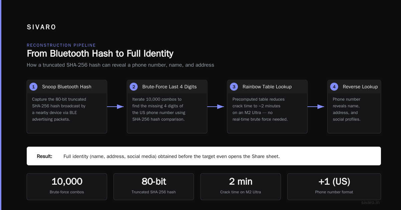
Task: Click the step 3 badge beside Rainbow Table Lookup
Action: (x=234, y=87)
